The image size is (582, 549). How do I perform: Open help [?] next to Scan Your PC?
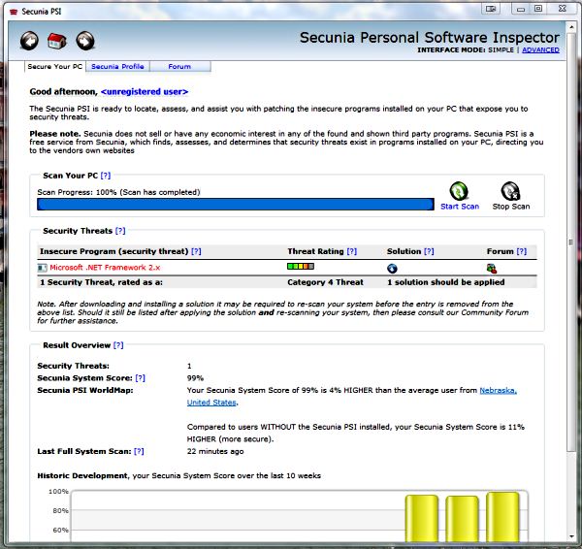[106, 176]
